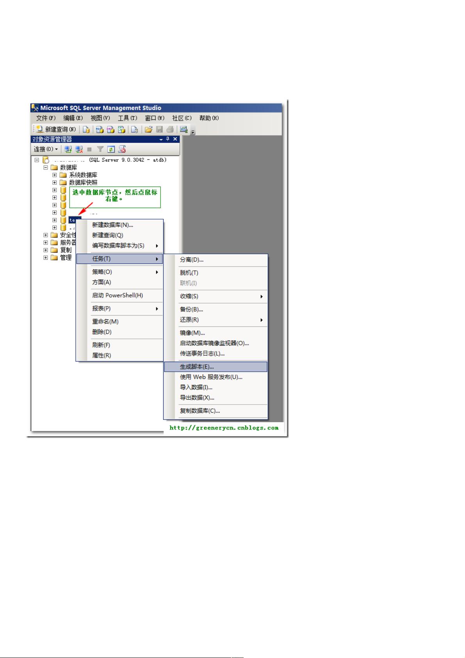The width and height of the screenshot is (465, 658).
Task: Open 编写数据库脚本为(S) submenu
Action: click(x=119, y=246)
